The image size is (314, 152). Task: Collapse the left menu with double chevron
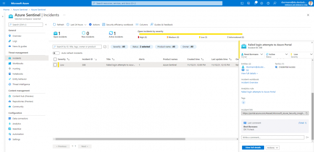click(x=46, y=25)
